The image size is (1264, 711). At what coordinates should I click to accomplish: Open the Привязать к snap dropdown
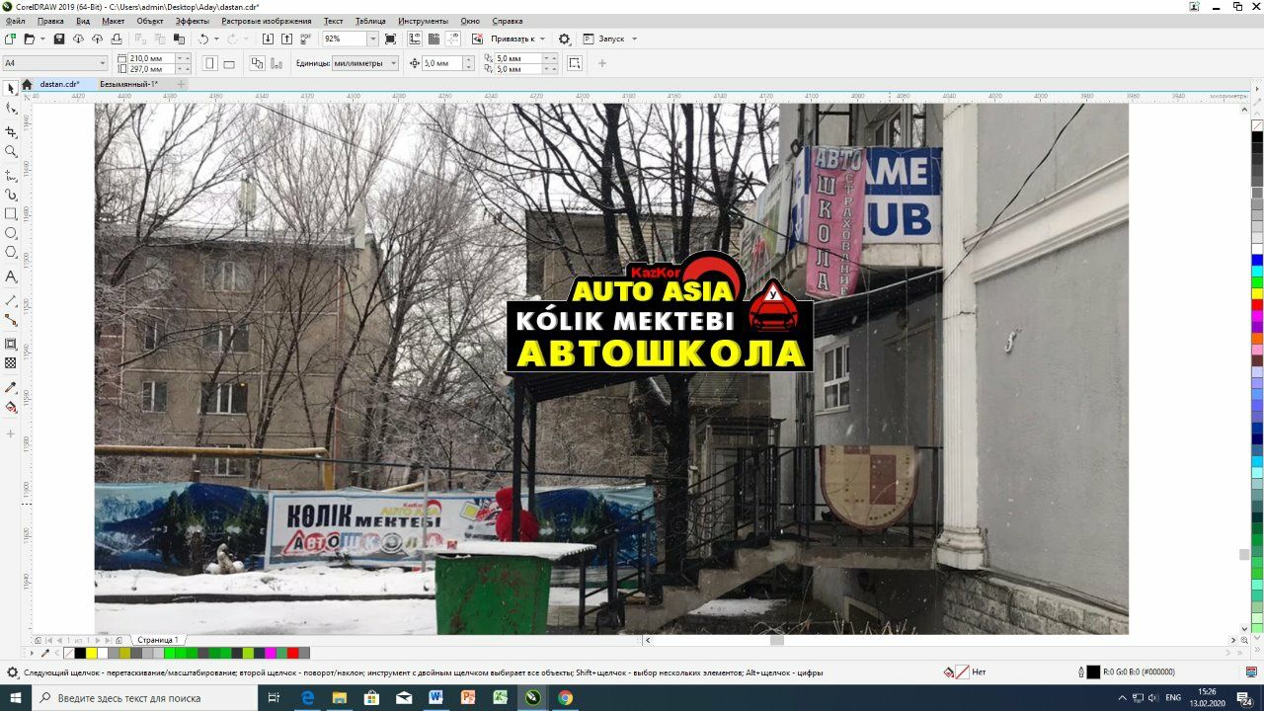click(542, 39)
